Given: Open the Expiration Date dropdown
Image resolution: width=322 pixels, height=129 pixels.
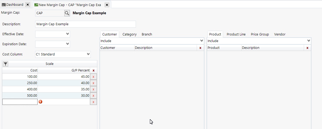Looking at the screenshot, I should [x=67, y=44].
